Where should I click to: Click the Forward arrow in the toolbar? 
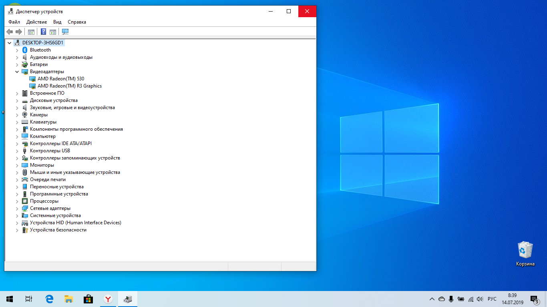18,32
